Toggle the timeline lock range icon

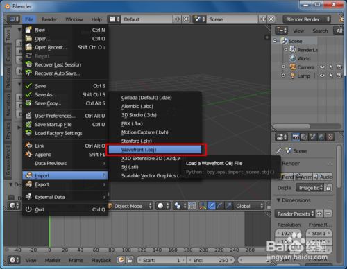(130, 260)
